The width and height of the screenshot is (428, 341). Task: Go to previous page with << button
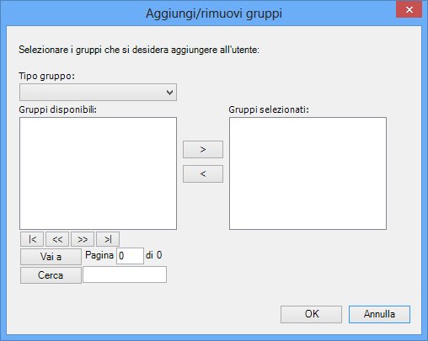click(x=57, y=239)
